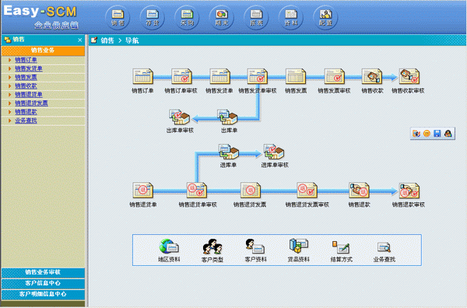Viewport: 467px width, 308px height.
Task: Click the save disk icon in floating toolbar
Action: point(437,134)
